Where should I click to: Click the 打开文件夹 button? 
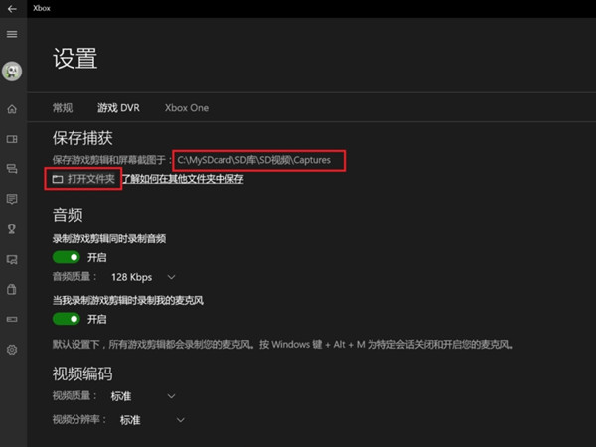click(83, 179)
